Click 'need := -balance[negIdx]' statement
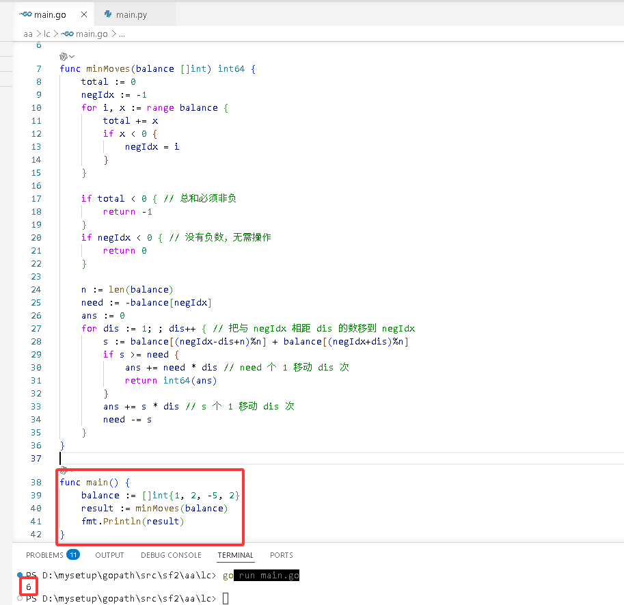Viewport: 624px width, 605px height. click(146, 303)
